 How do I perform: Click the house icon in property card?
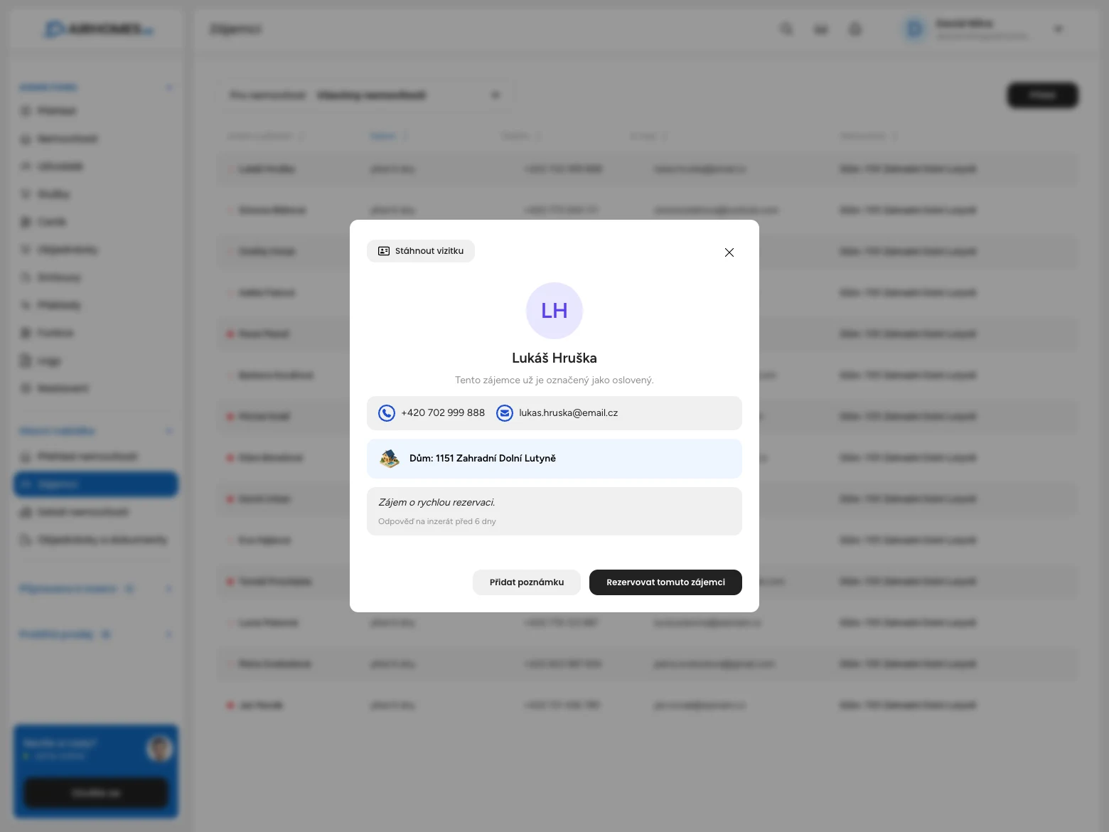390,459
